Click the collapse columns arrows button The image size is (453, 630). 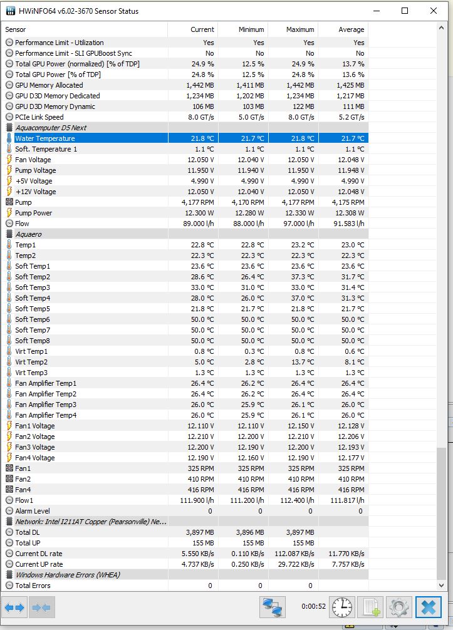pos(42,607)
